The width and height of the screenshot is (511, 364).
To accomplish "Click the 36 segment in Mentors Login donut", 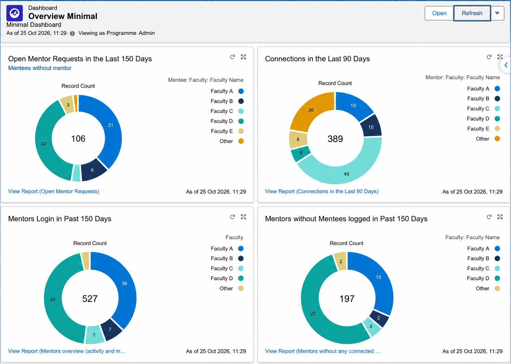I will point(124,284).
